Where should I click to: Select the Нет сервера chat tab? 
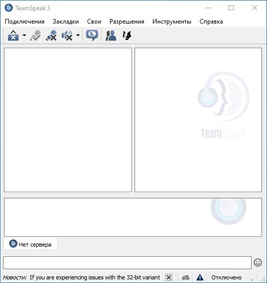click(x=30, y=244)
